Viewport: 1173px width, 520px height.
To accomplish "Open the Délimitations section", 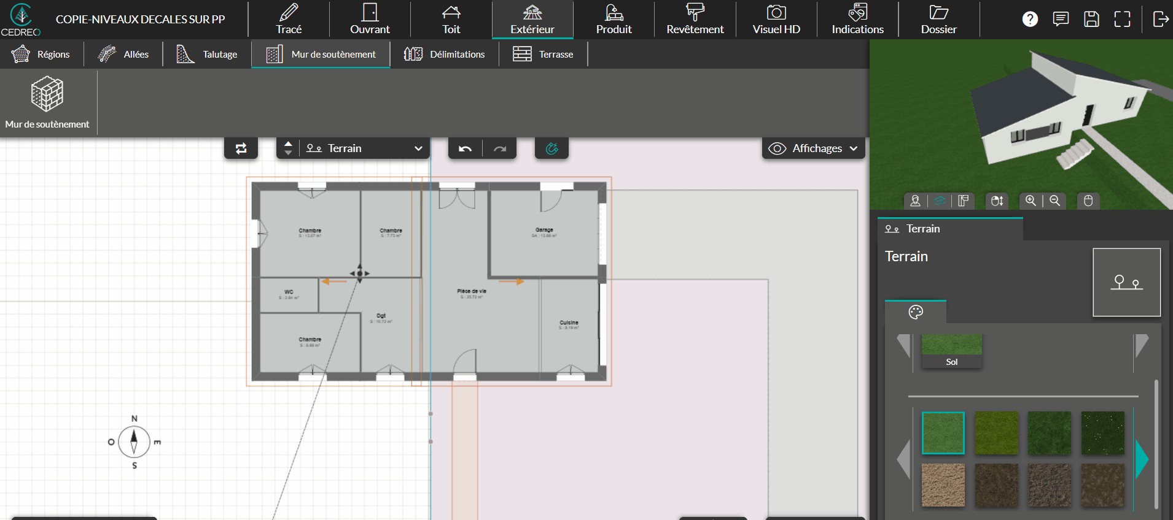I will click(x=444, y=54).
